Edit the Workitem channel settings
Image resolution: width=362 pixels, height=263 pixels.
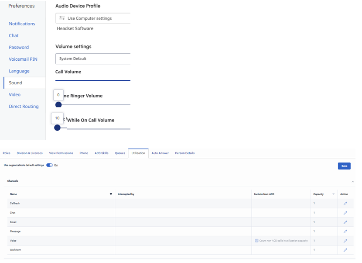click(345, 250)
